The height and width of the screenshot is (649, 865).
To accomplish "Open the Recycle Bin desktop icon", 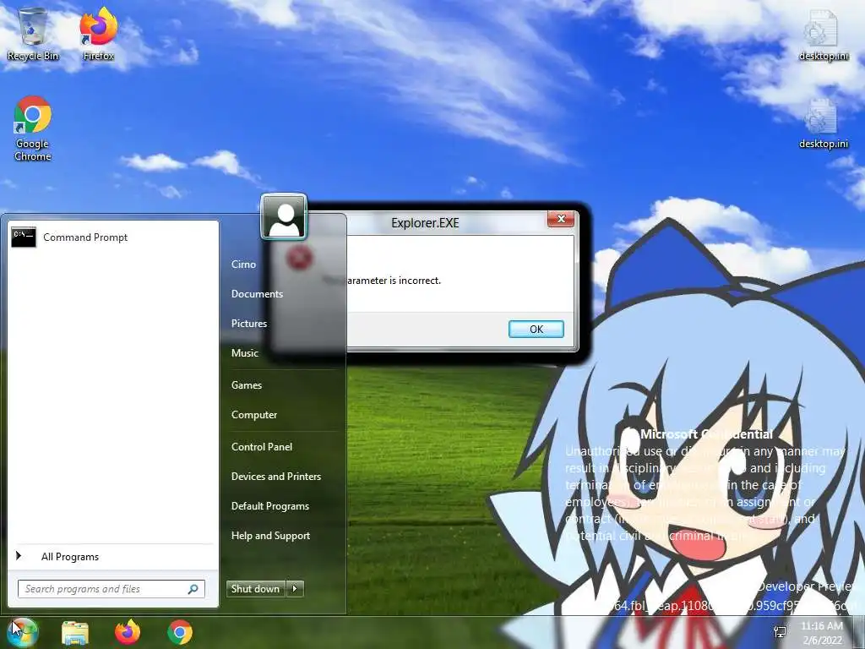I will point(33,34).
